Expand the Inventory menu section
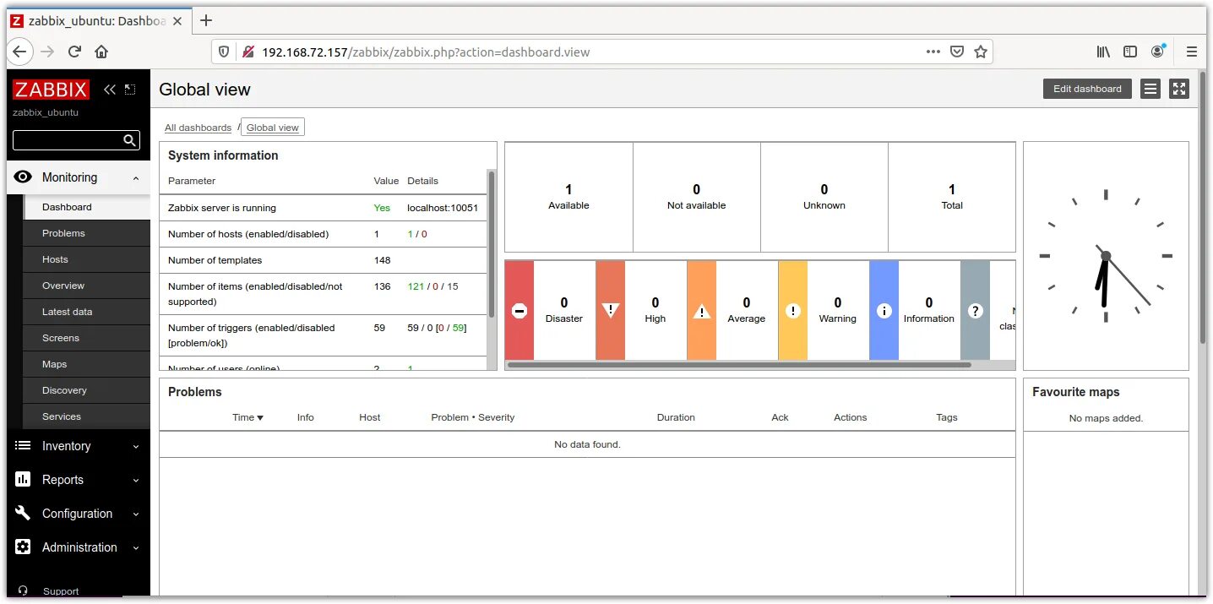This screenshot has width=1213, height=604. 136,447
